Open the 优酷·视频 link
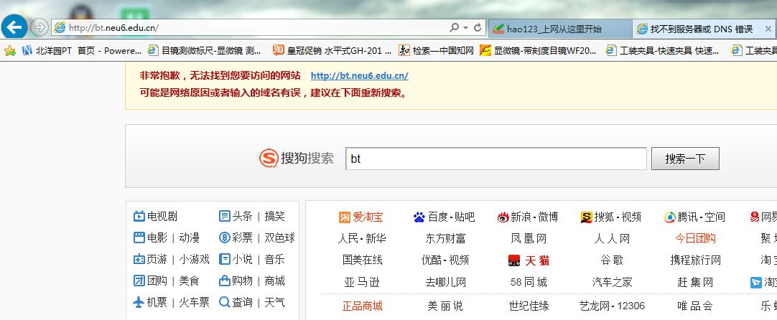The height and width of the screenshot is (320, 777). click(445, 260)
